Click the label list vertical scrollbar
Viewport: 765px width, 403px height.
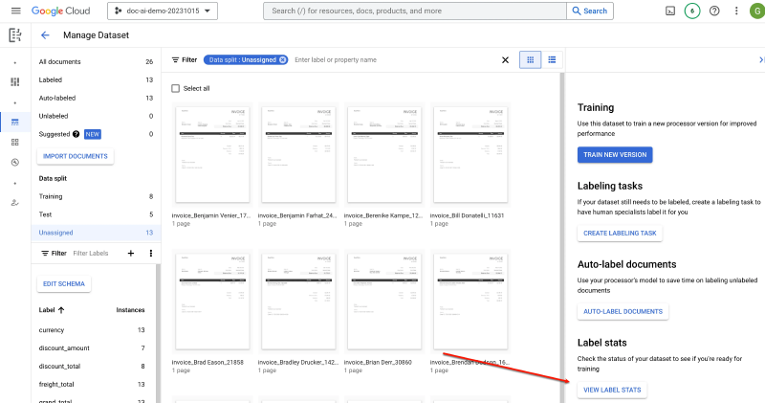coord(158,333)
